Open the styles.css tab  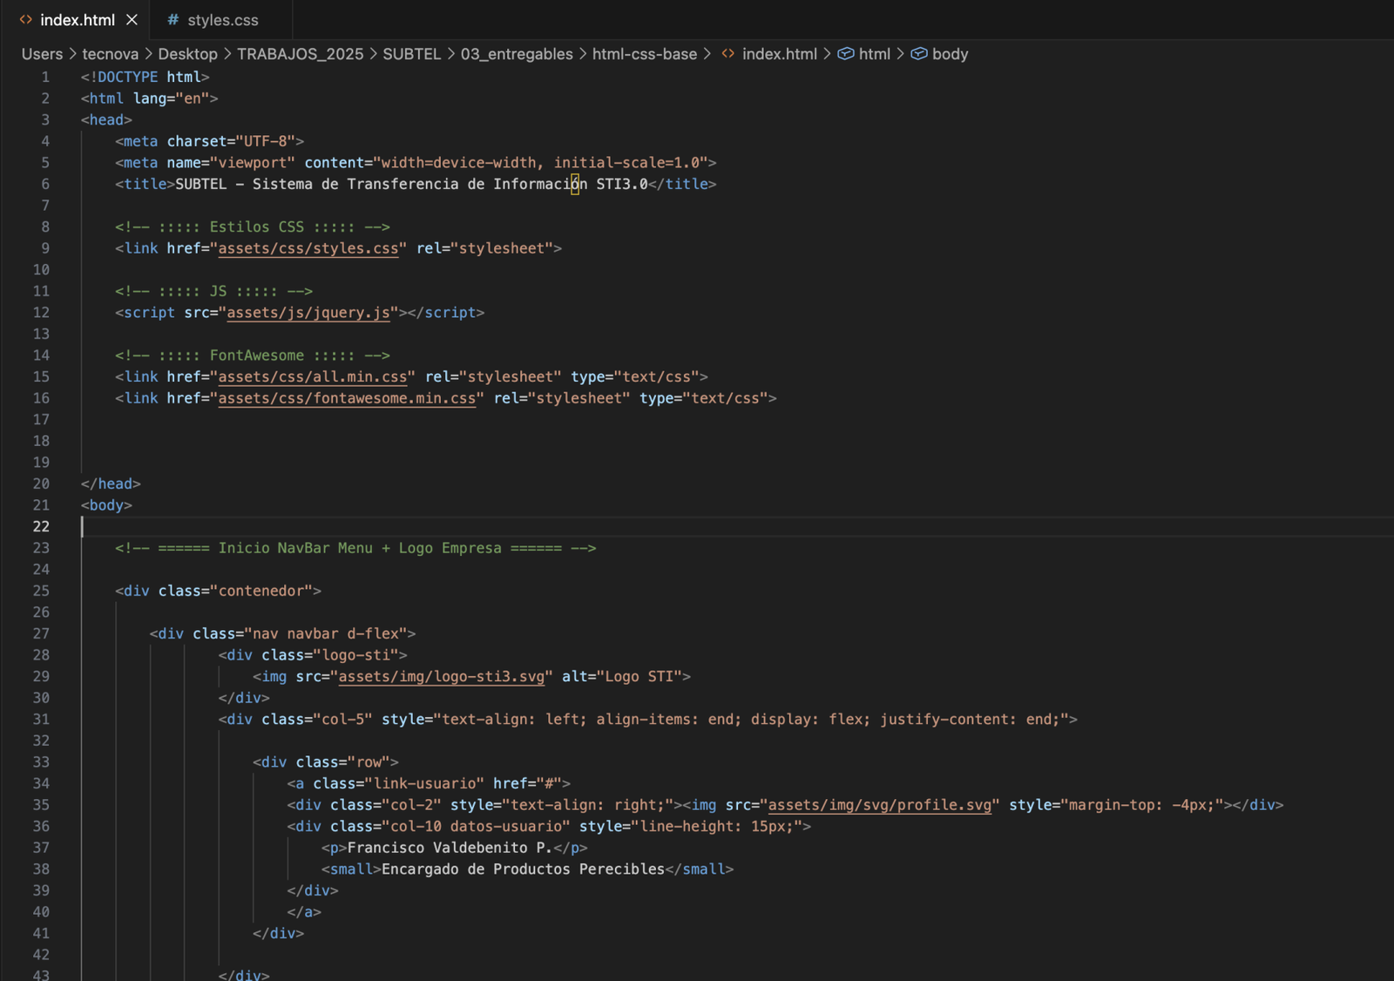222,19
